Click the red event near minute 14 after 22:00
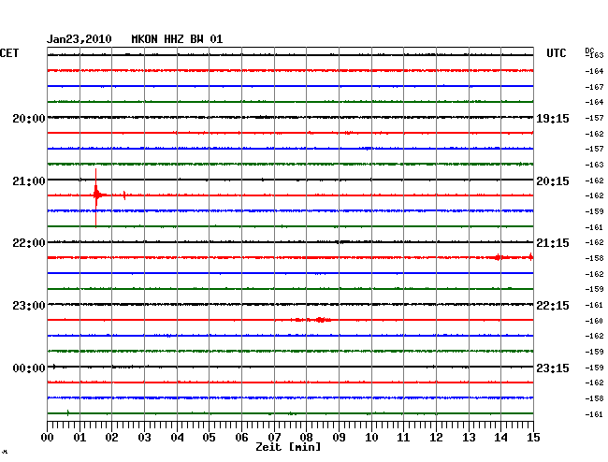 pos(498,257)
